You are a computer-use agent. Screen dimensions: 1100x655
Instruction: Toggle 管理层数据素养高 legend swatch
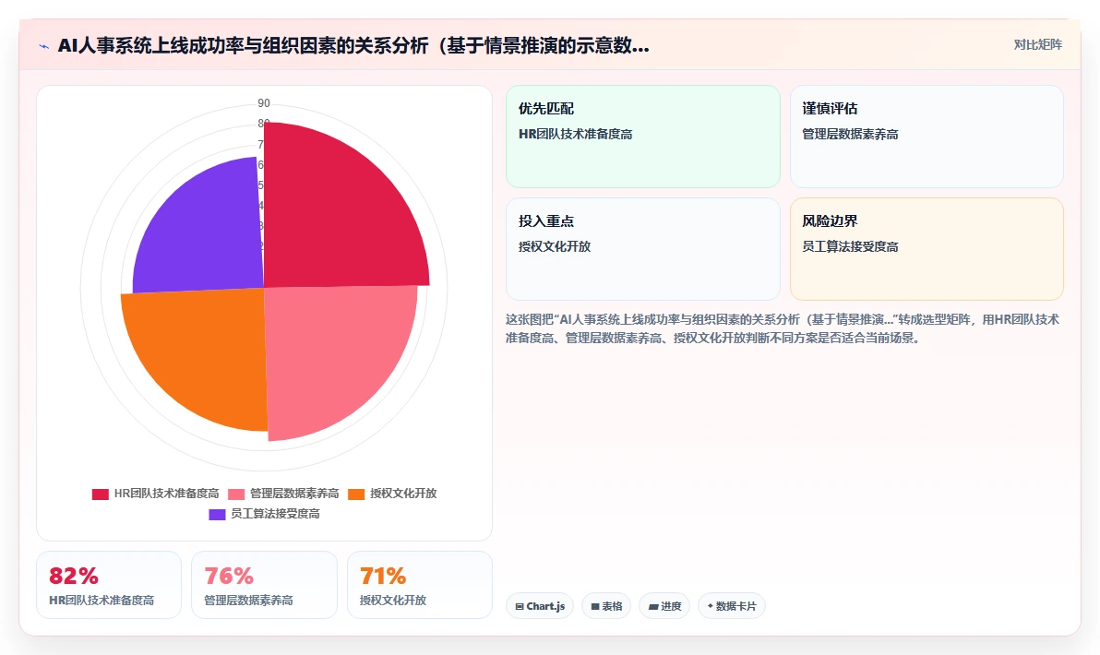pos(236,494)
